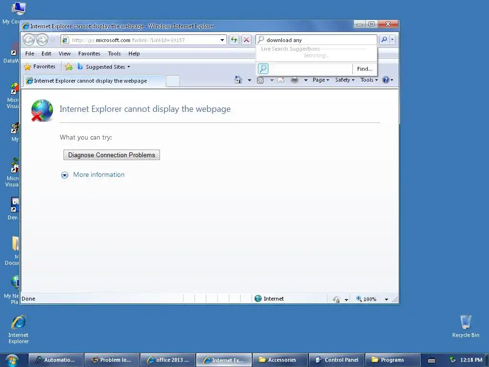Select the 'Internet Explorer cannot display' tab
The image size is (489, 367).
pos(94,81)
